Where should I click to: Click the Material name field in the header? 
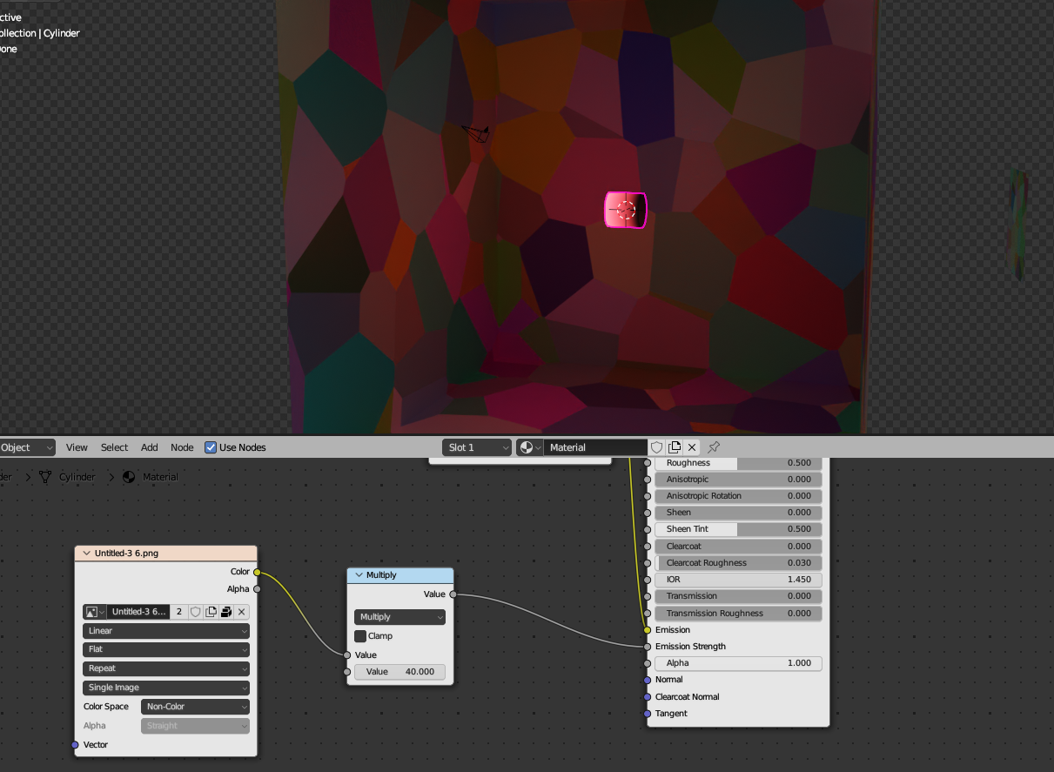pos(595,447)
